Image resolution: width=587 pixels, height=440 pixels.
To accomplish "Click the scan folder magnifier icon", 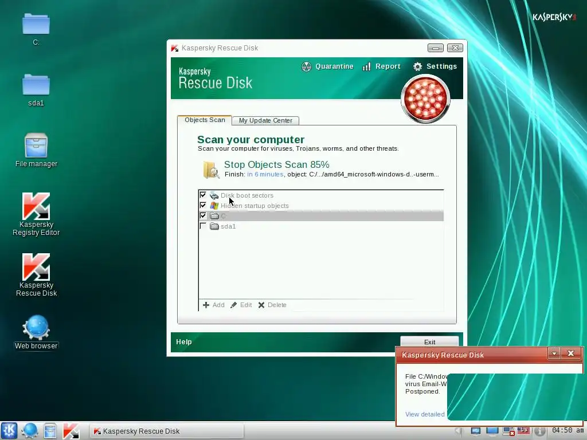I will pos(211,170).
